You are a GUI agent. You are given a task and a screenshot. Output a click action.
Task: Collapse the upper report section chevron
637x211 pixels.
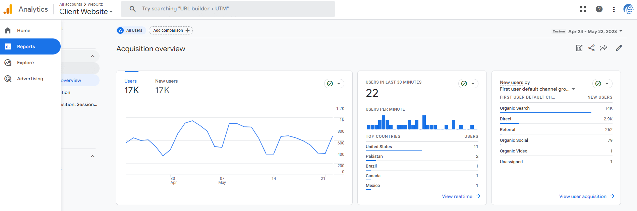tap(93, 56)
